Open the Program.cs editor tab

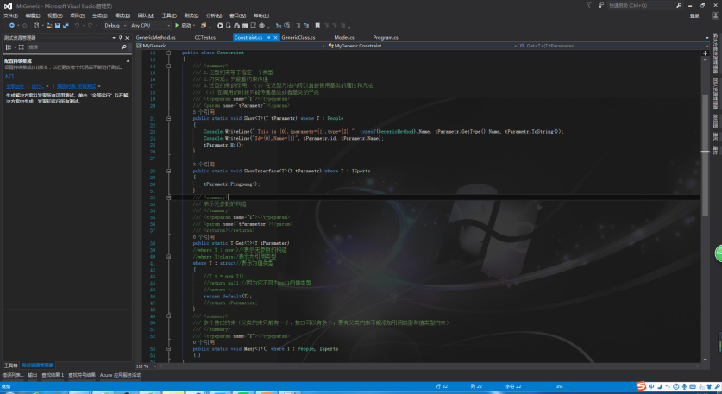click(x=385, y=38)
